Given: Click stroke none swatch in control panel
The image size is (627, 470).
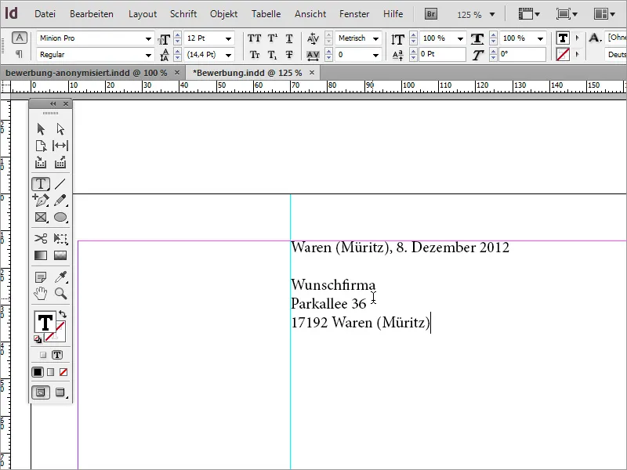Looking at the screenshot, I should point(563,54).
